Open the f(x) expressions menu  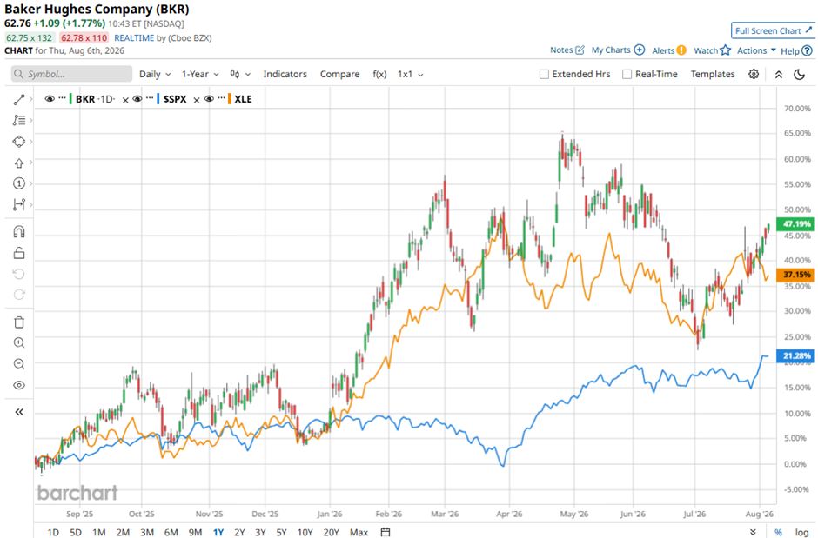[379, 75]
